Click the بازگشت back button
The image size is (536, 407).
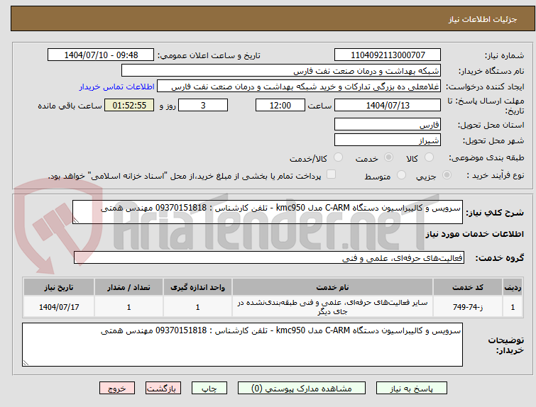click(163, 389)
